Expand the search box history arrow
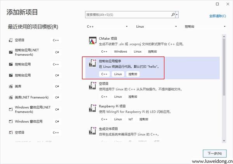This screenshot has height=164, width=233. click(x=177, y=14)
